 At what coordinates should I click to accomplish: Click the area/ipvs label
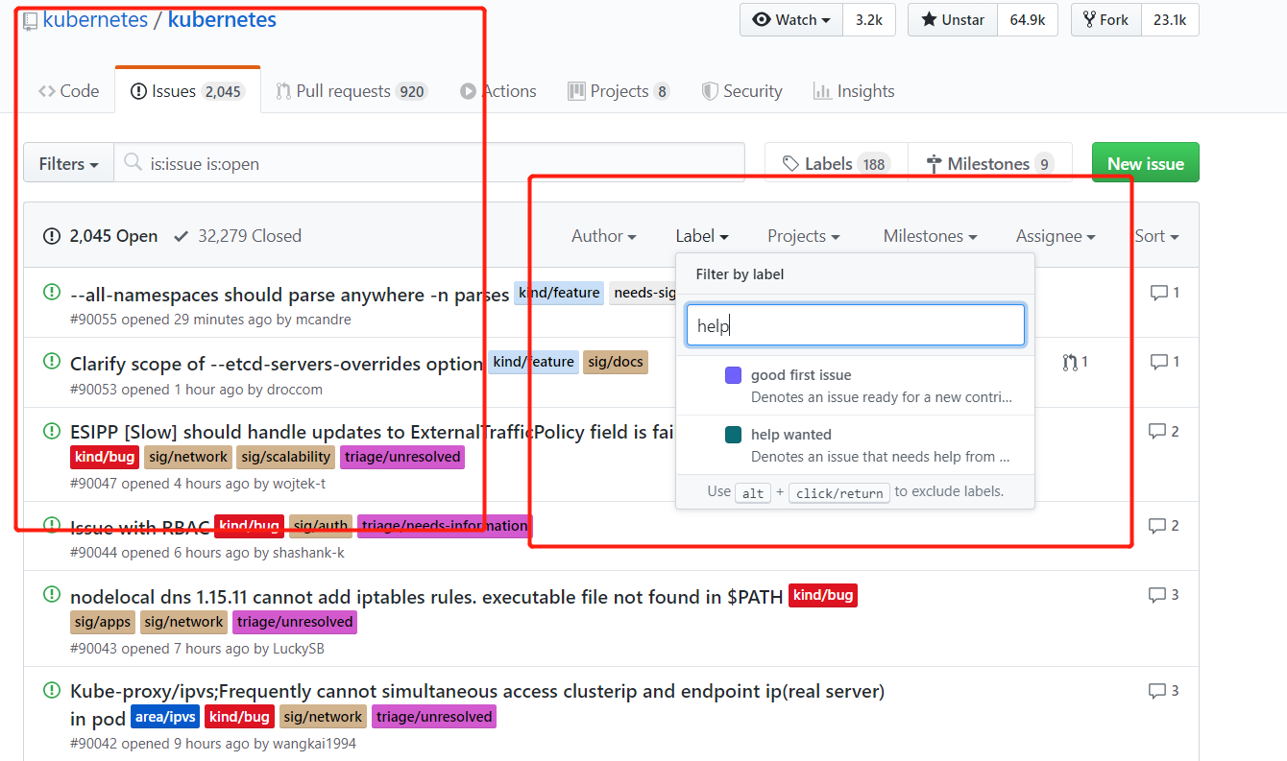(x=164, y=717)
